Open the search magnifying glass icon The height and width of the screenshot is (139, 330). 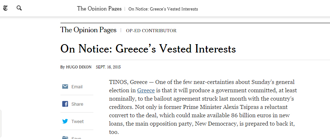(x=19, y=8)
